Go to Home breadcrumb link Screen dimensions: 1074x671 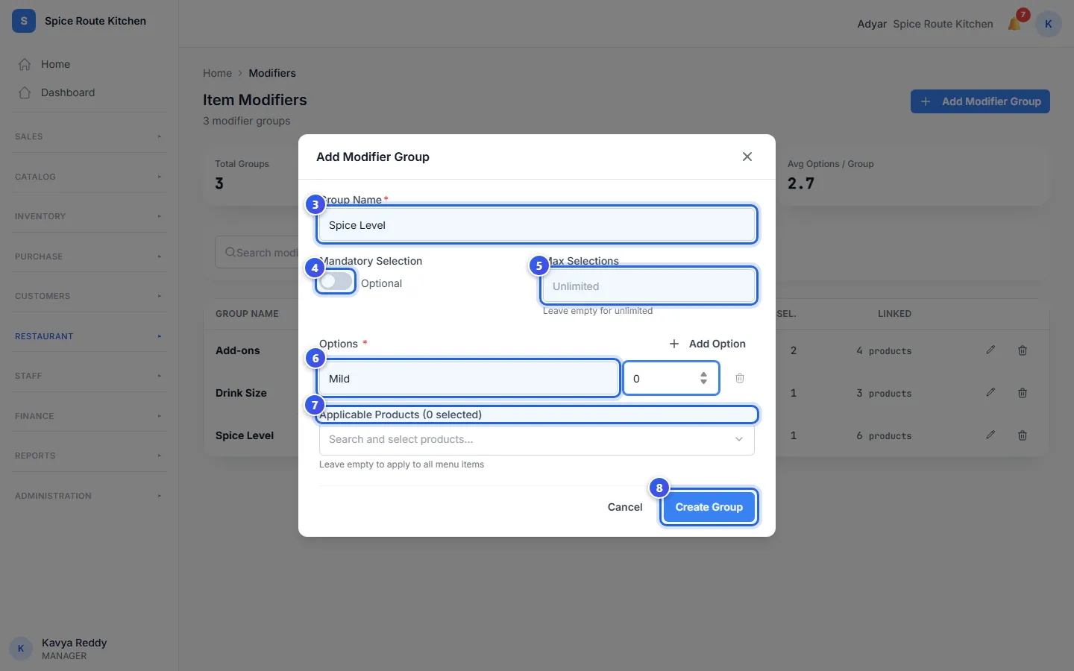point(217,73)
